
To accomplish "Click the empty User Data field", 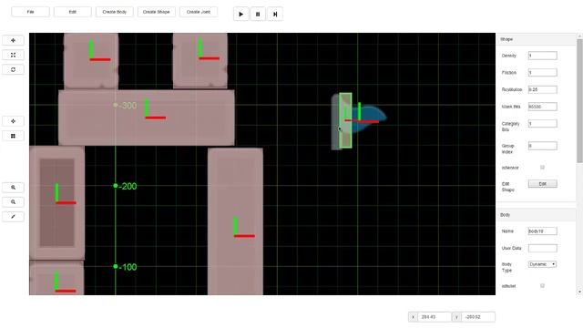I will pyautogui.click(x=543, y=248).
